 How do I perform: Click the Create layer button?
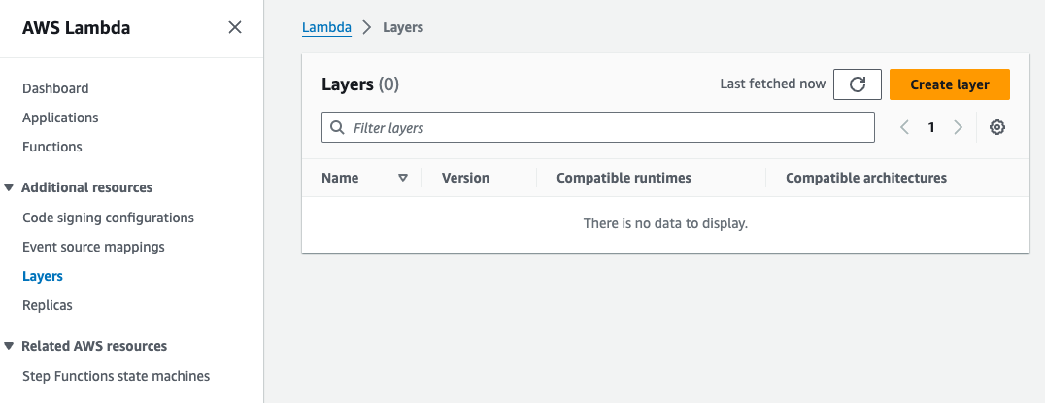(949, 84)
